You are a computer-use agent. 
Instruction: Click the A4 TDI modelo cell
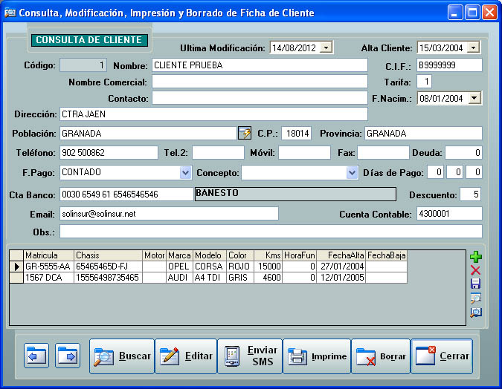210,278
